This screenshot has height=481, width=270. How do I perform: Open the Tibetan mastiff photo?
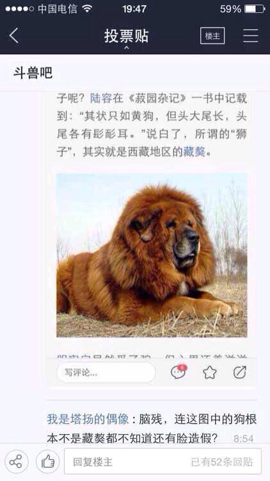[x=152, y=255]
